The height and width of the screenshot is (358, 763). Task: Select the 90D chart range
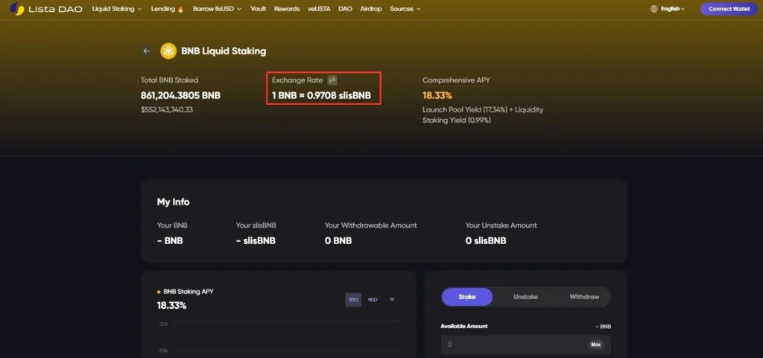point(373,300)
